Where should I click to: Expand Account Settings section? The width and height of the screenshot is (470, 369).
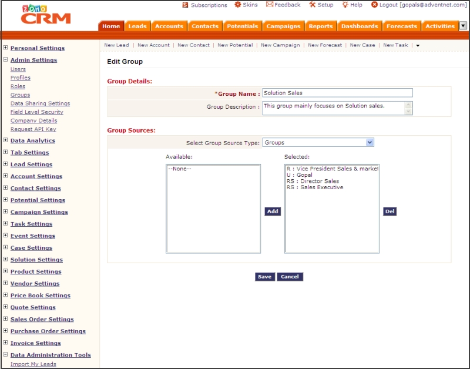coord(5,176)
